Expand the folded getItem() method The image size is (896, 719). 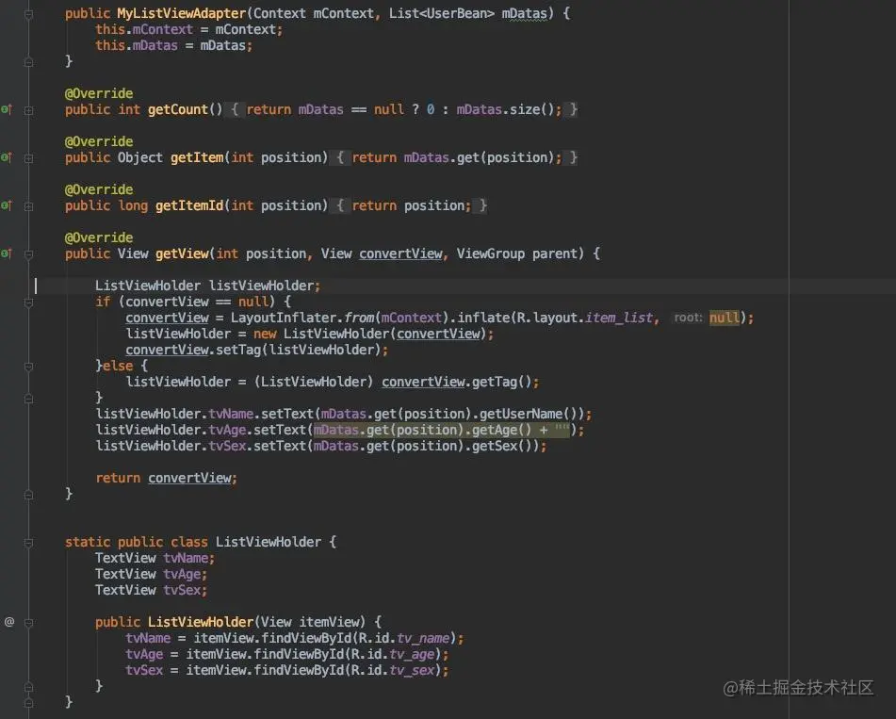[x=28, y=158]
